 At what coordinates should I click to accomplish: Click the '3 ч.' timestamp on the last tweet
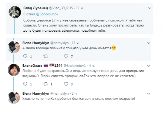pyautogui.click(x=74, y=93)
